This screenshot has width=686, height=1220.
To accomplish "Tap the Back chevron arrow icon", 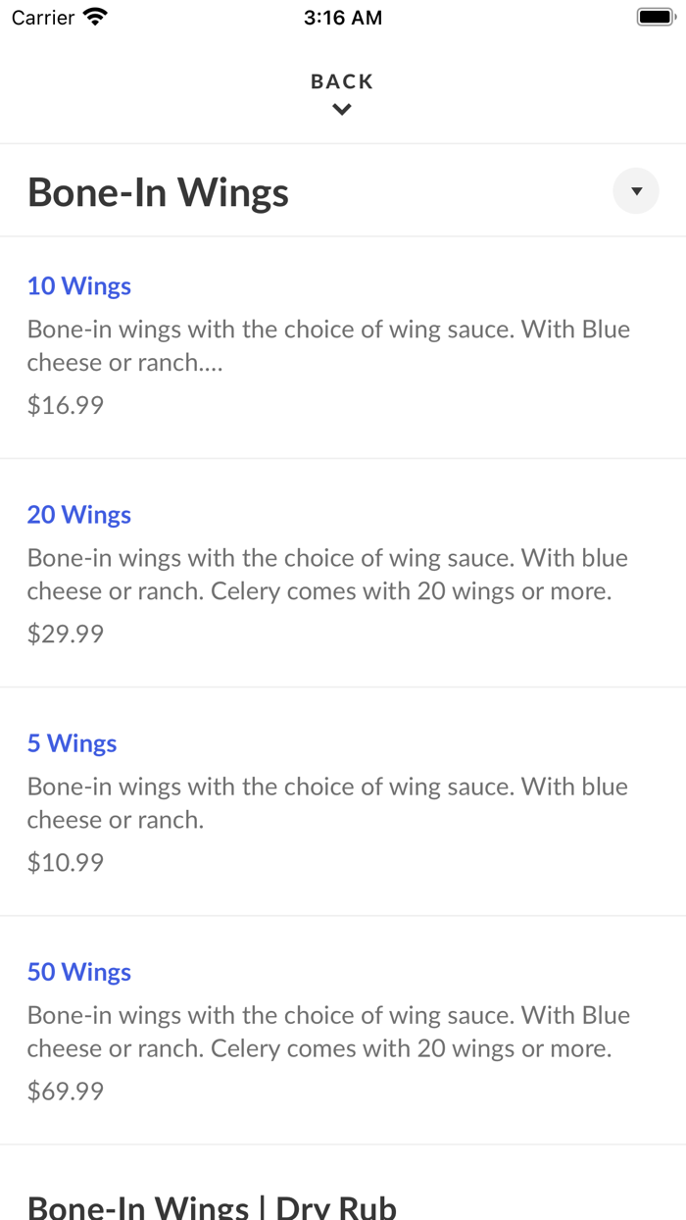I will [341, 109].
